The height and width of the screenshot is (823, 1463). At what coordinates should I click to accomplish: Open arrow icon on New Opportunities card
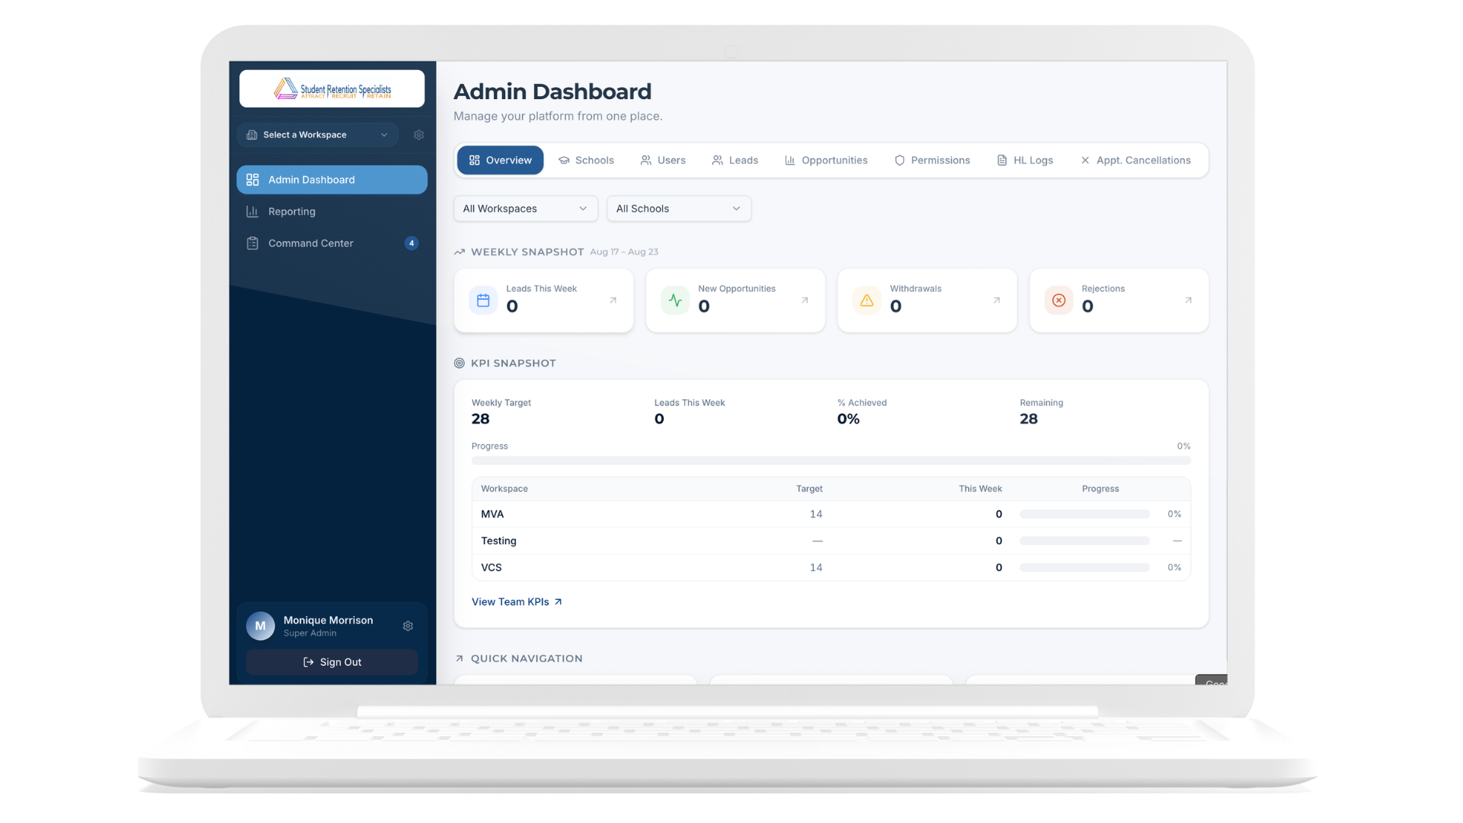(805, 300)
